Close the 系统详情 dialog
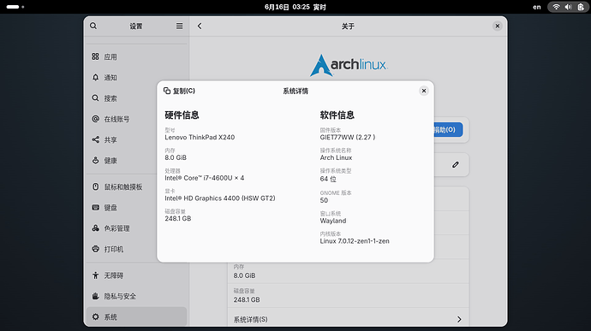The width and height of the screenshot is (591, 331). 424,91
